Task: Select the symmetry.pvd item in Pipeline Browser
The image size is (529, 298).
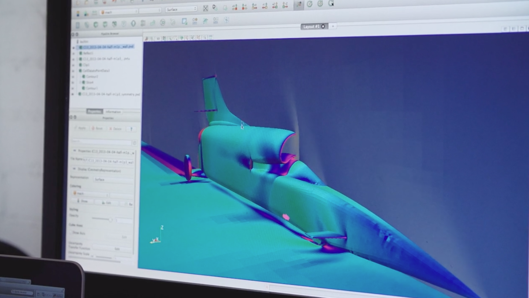Action: click(109, 94)
